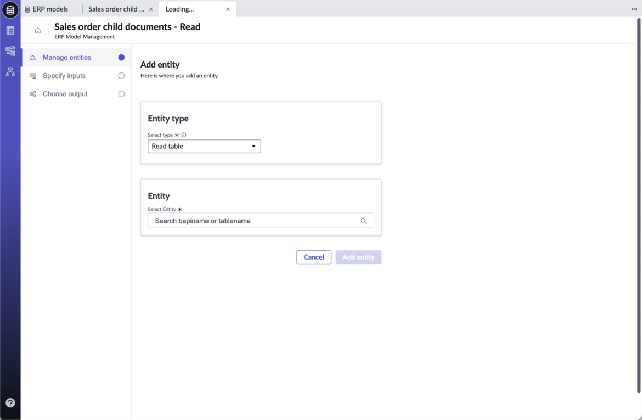Switch to the ERP models tab
The height and width of the screenshot is (420, 642).
coord(46,9)
